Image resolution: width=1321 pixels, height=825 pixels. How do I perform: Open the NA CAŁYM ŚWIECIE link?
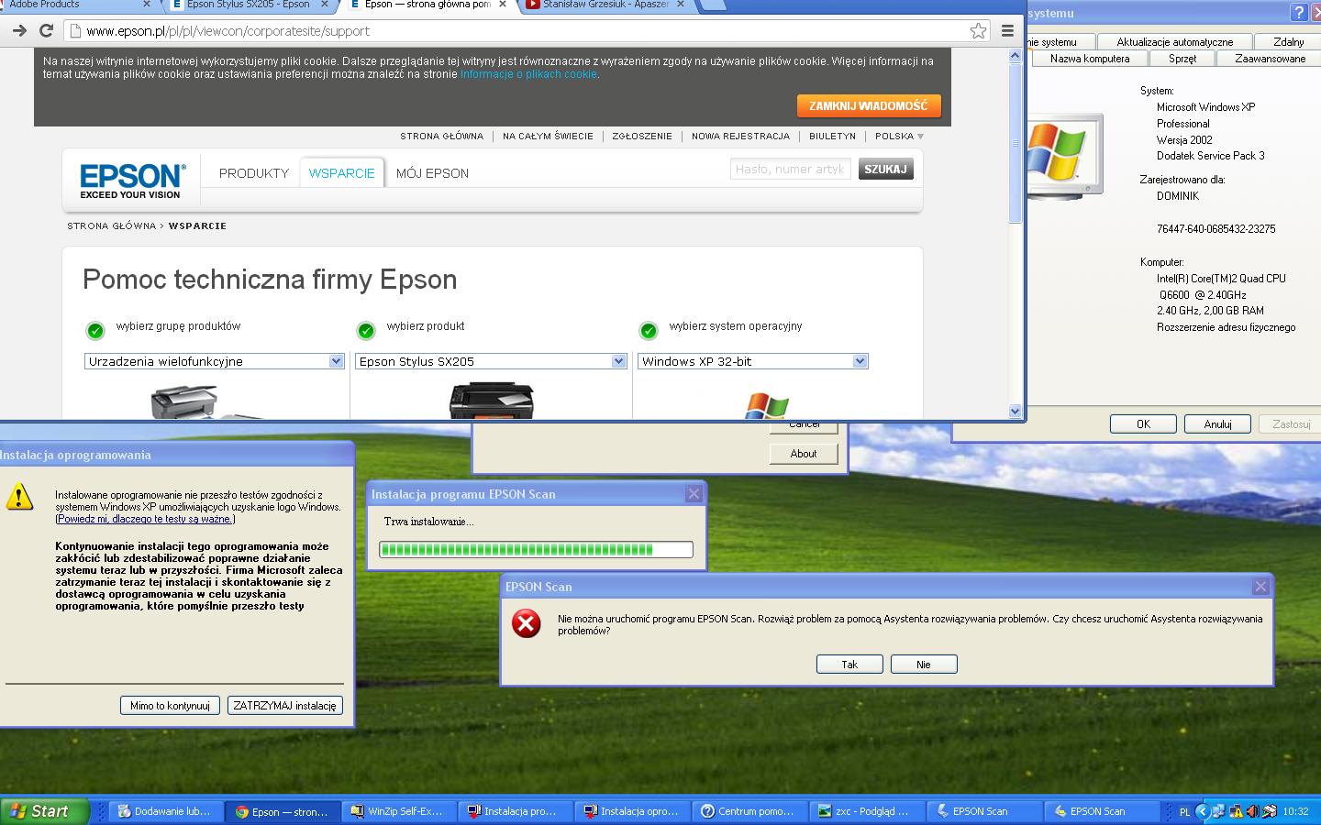coord(548,137)
